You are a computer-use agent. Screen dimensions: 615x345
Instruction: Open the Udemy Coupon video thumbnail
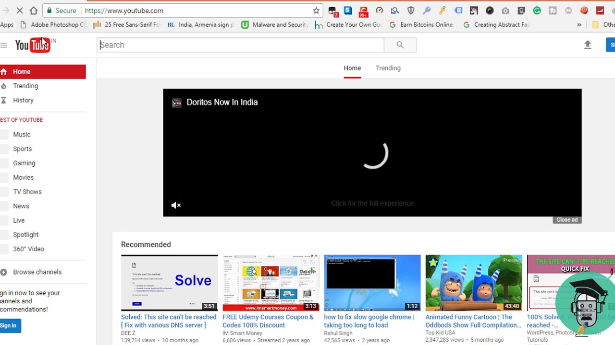click(271, 283)
